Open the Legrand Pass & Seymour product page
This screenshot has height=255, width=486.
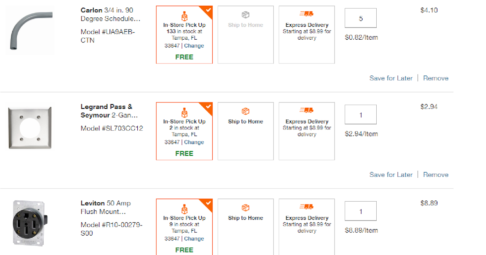tap(107, 110)
